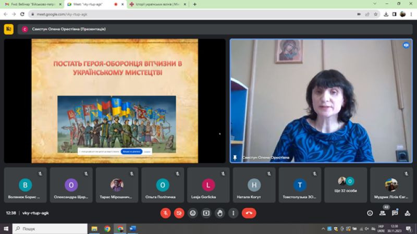This screenshot has width=417, height=234.
Task: Open meeting details info icon
Action: (x=370, y=213)
